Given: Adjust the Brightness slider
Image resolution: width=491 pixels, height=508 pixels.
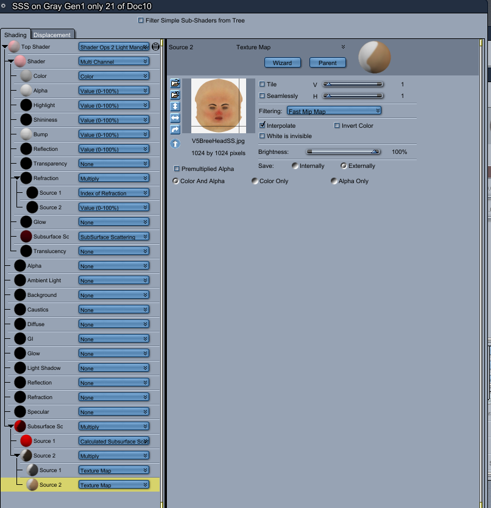Looking at the screenshot, I should pos(343,151).
